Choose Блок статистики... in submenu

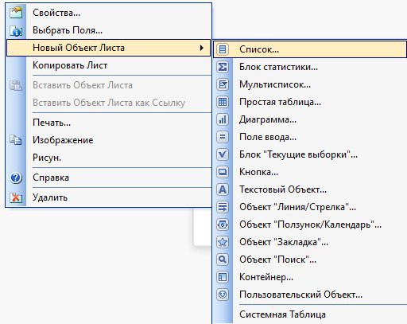310,67
